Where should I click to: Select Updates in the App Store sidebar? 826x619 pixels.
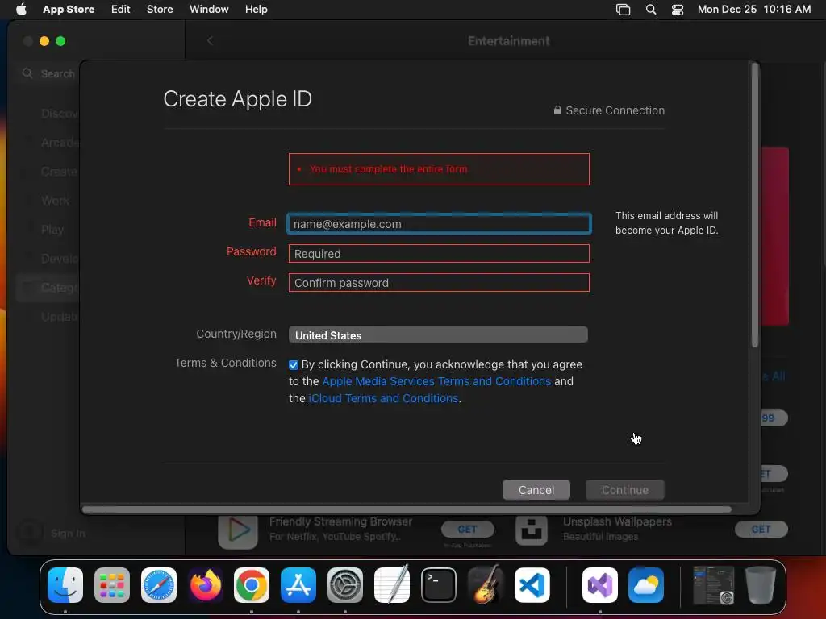point(60,316)
